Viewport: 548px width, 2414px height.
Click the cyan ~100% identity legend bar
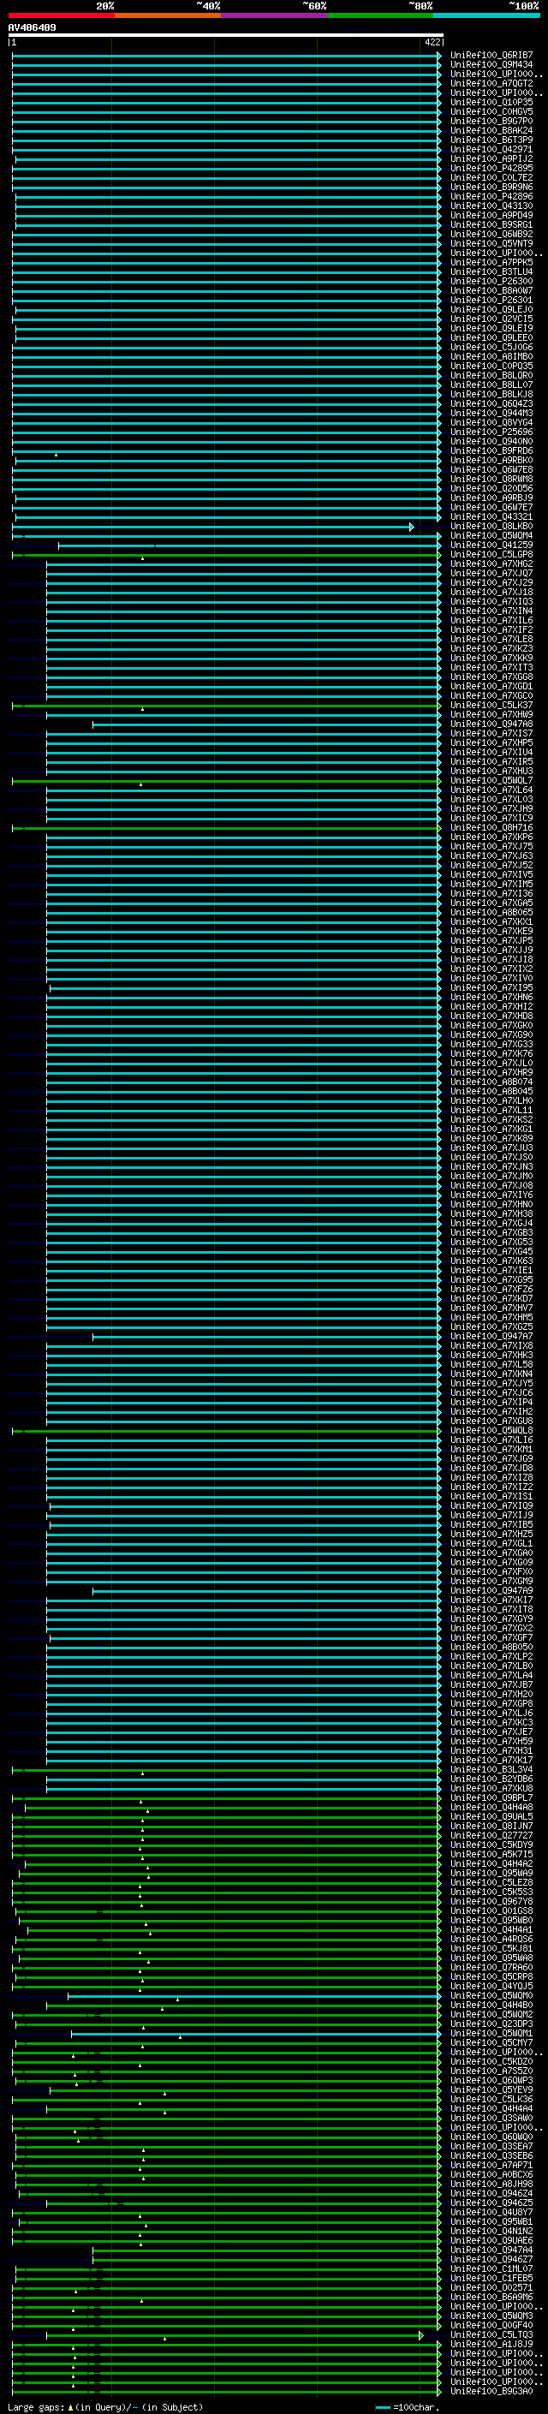[486, 15]
